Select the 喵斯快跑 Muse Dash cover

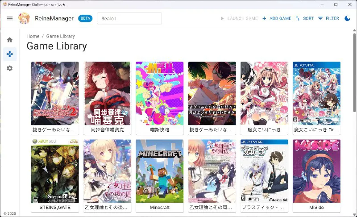coord(160,93)
